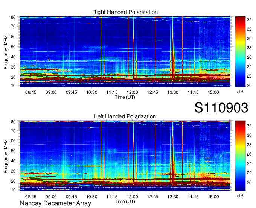Click the 10:30 time tick in the Right Handed plot

pos(92,92)
